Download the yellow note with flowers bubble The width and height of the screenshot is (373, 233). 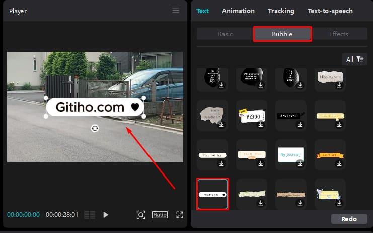339,203
